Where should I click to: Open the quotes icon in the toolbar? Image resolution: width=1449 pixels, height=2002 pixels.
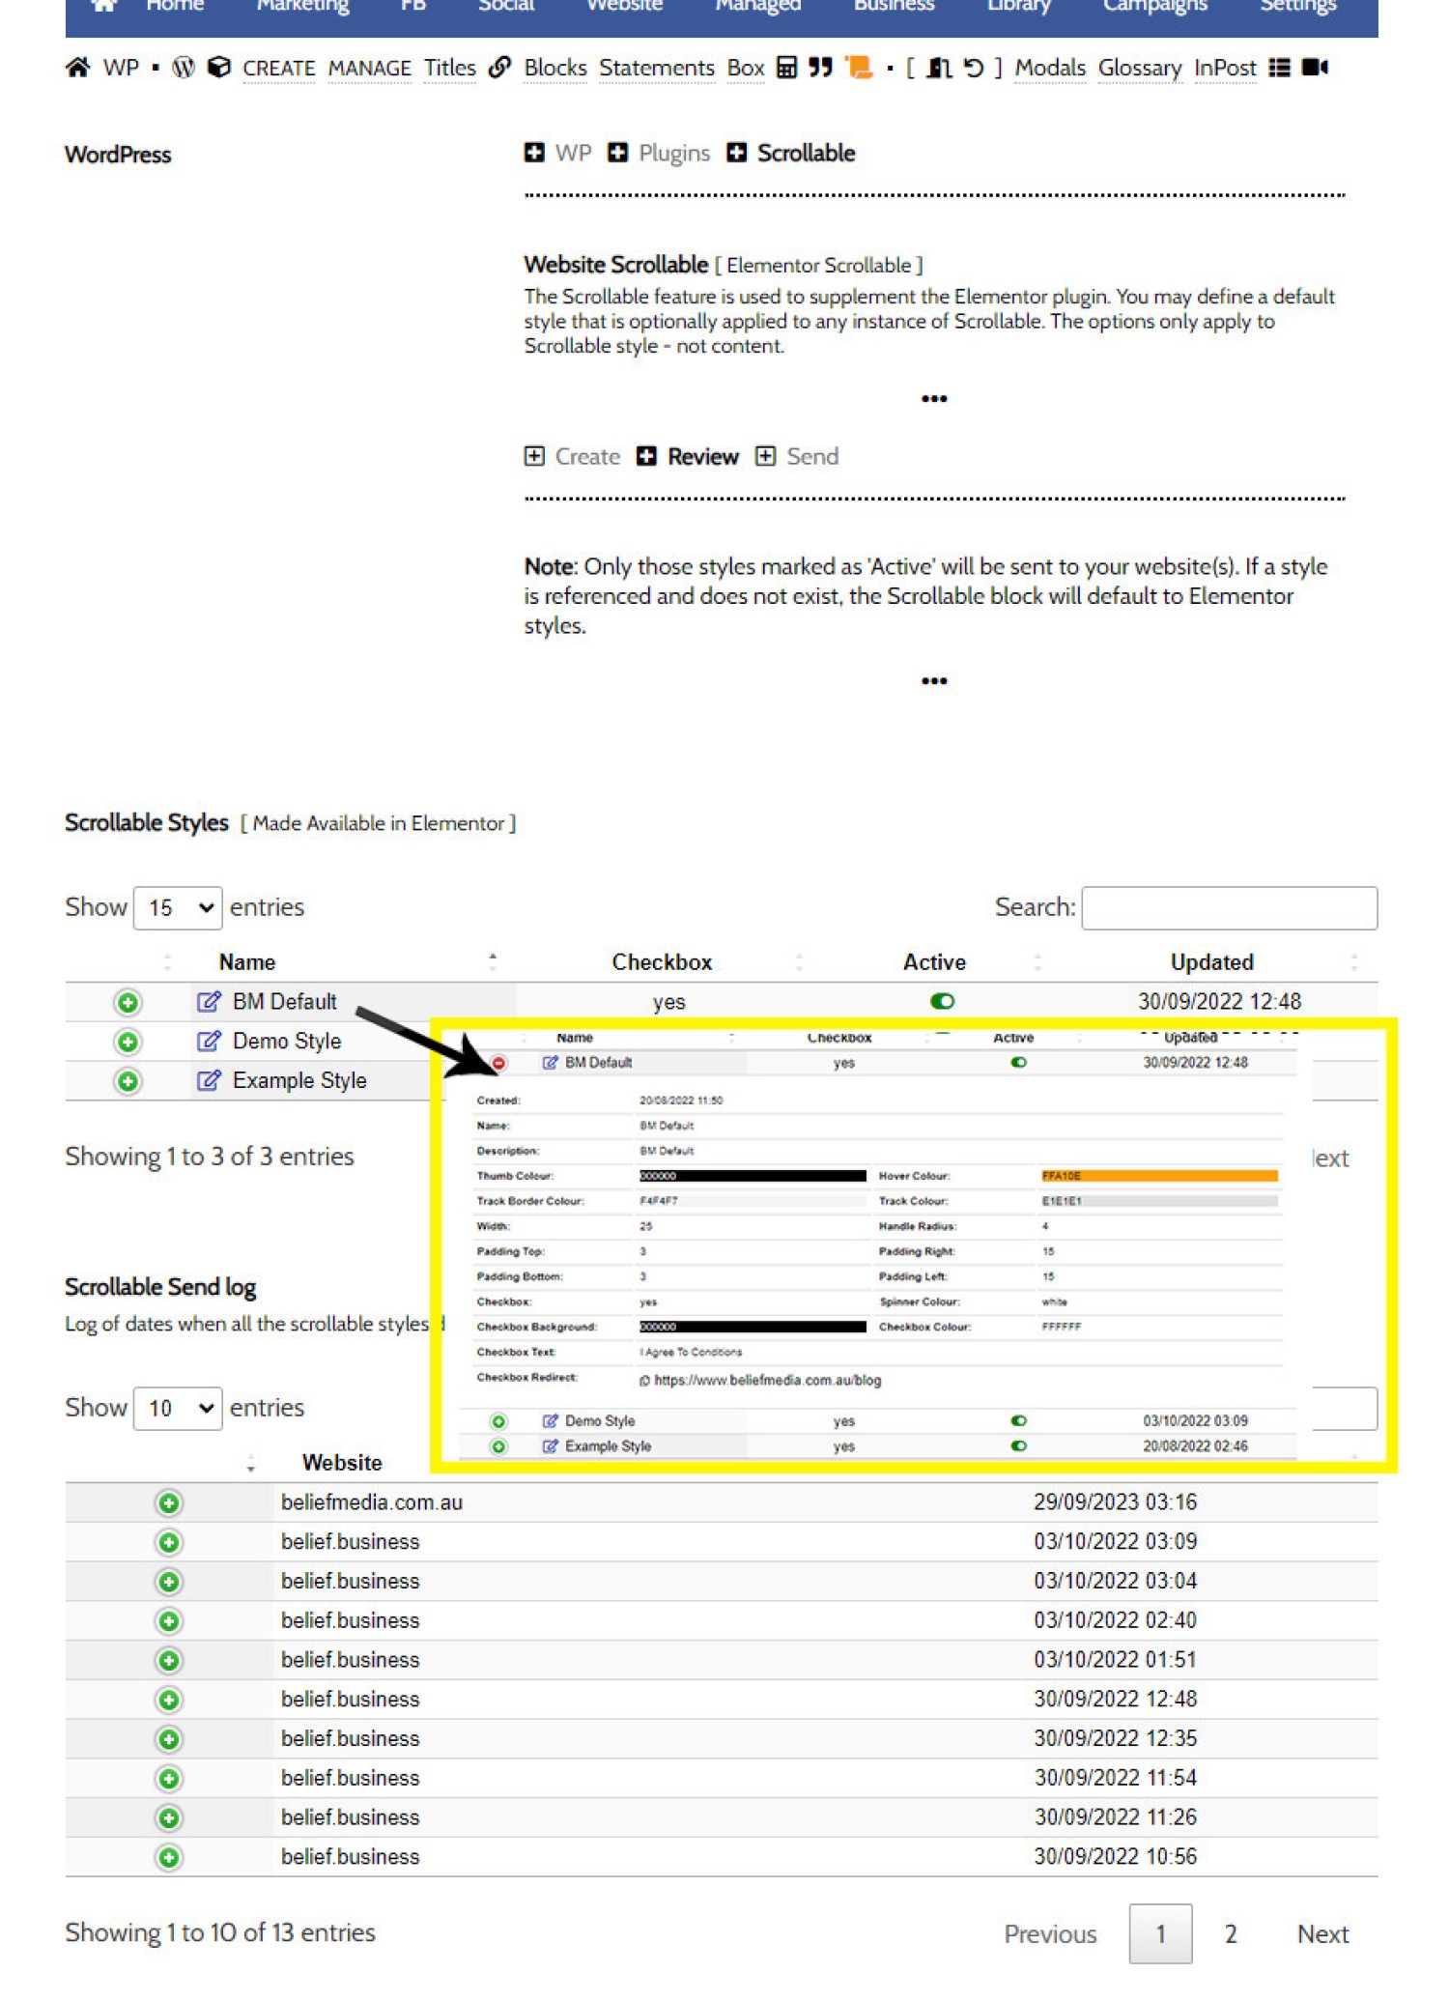(821, 68)
